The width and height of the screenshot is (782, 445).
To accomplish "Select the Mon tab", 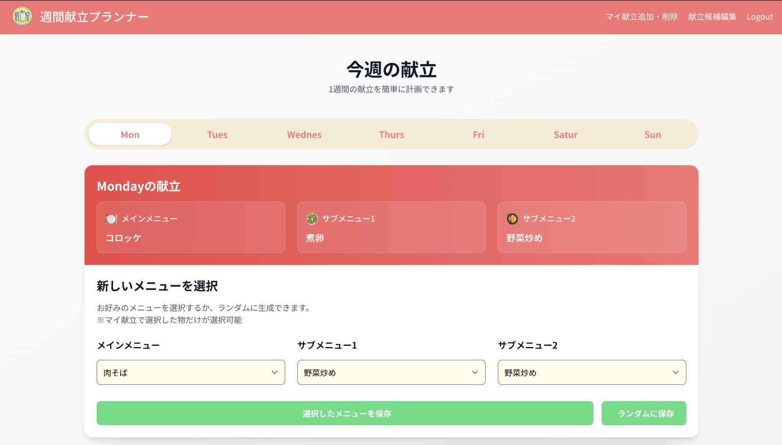I will [x=130, y=135].
